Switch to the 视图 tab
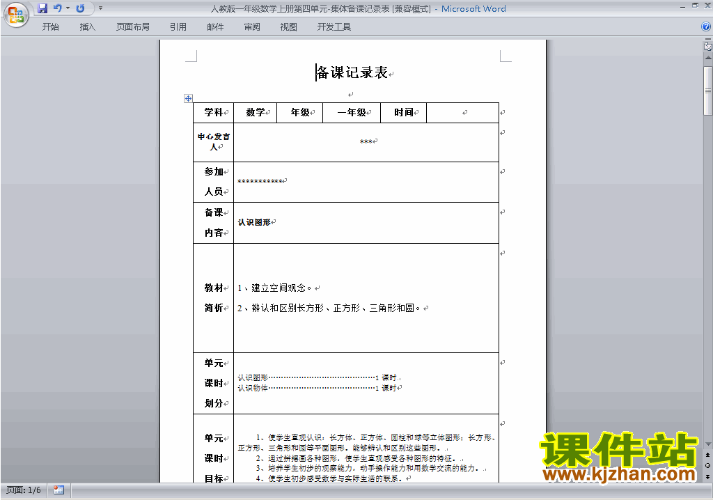 [x=289, y=27]
